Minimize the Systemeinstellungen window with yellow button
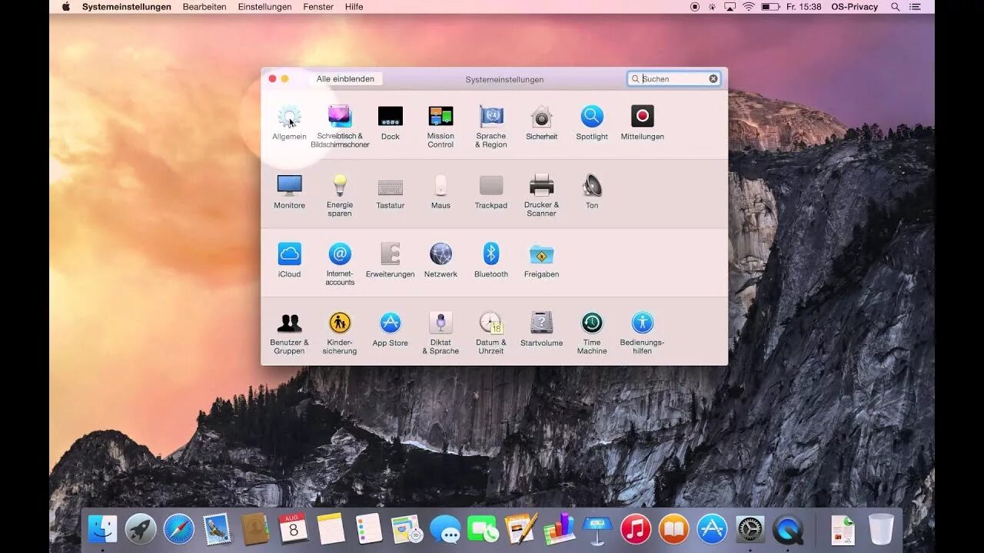This screenshot has height=553, width=984. tap(284, 78)
